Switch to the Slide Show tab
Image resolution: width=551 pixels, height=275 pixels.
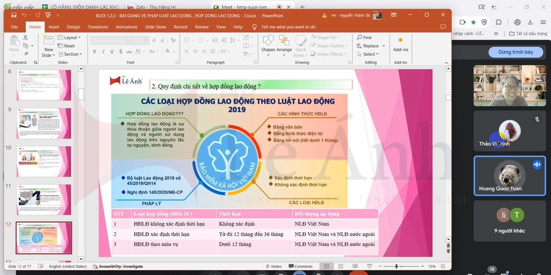155,27
